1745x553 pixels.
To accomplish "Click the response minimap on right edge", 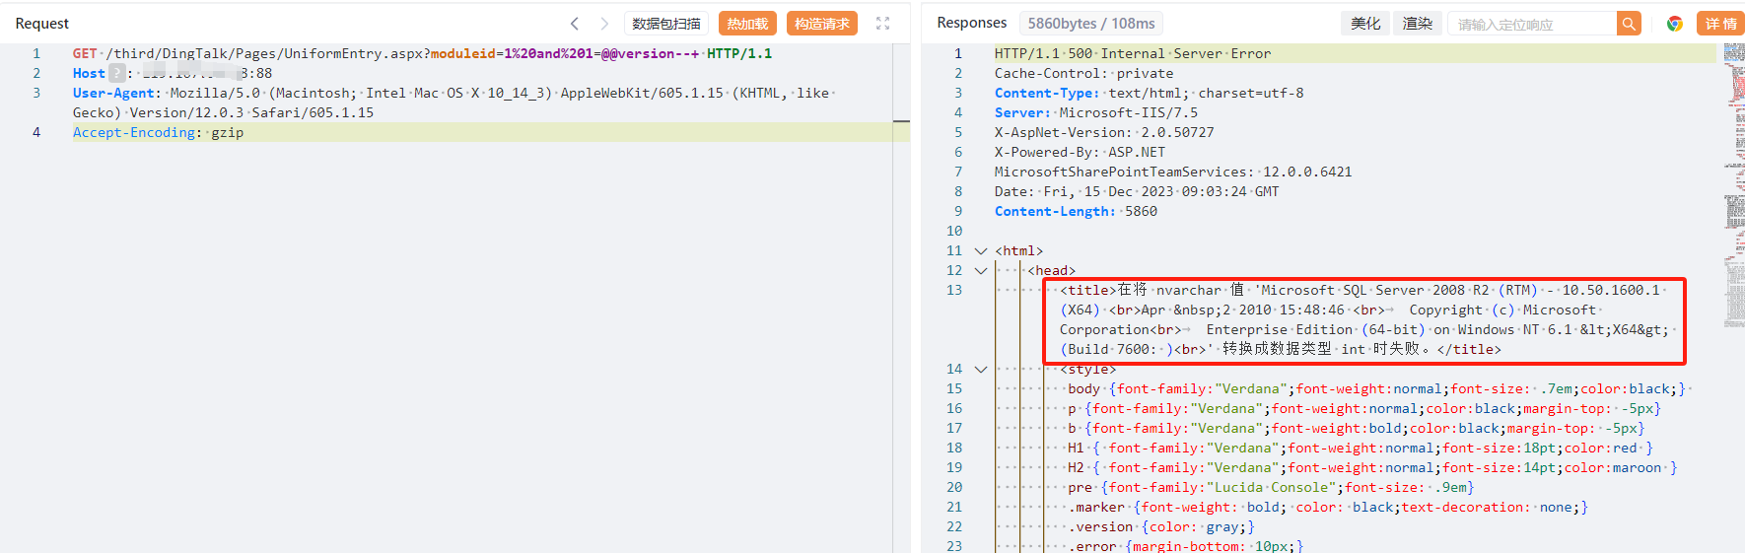I will [1734, 187].
